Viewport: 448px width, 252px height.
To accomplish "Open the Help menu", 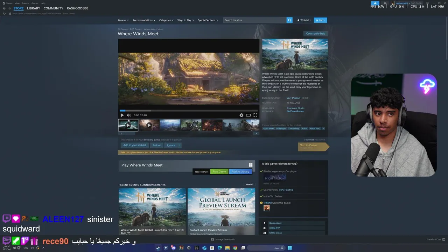I will (43, 3).
